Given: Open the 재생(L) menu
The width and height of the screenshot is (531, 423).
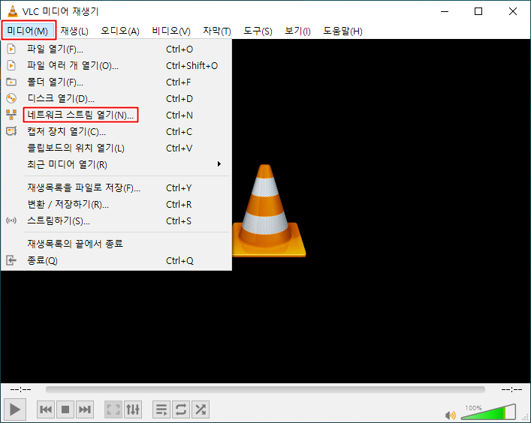Looking at the screenshot, I should (74, 31).
